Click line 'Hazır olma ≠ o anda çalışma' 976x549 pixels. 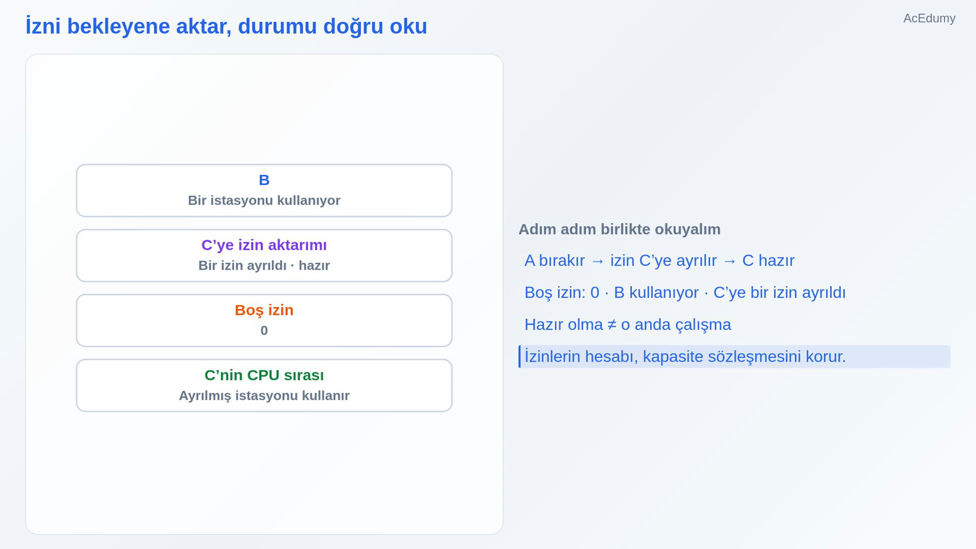(628, 325)
